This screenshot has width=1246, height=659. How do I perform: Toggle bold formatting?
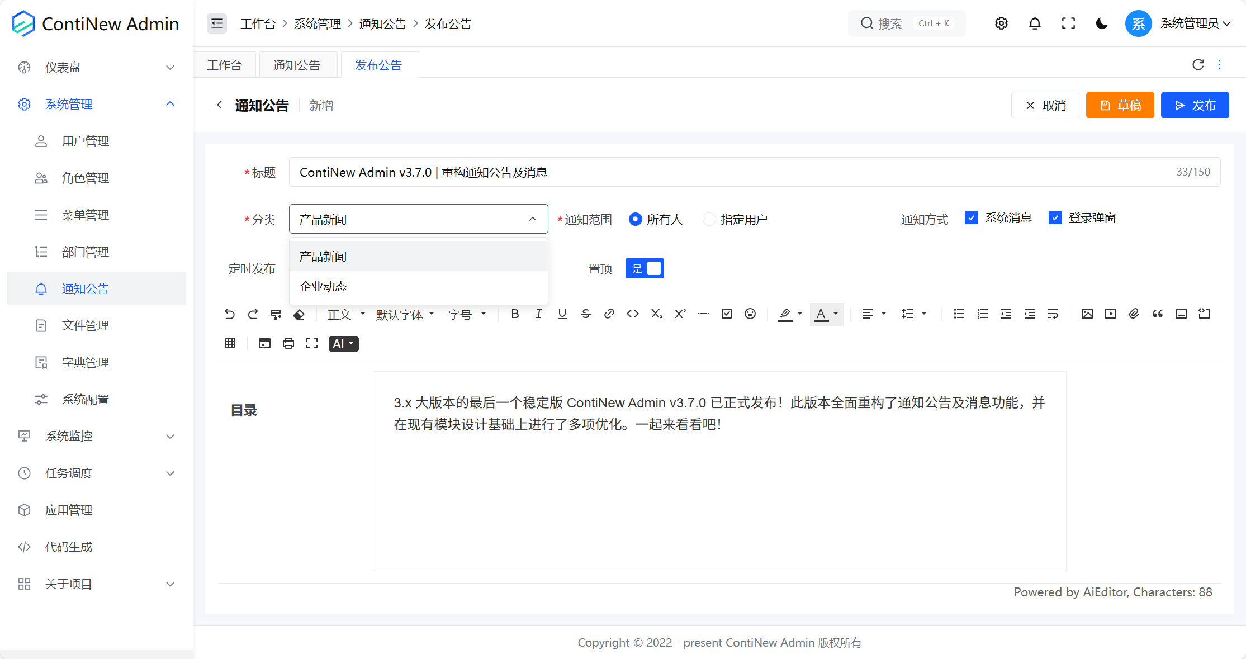[x=515, y=314]
